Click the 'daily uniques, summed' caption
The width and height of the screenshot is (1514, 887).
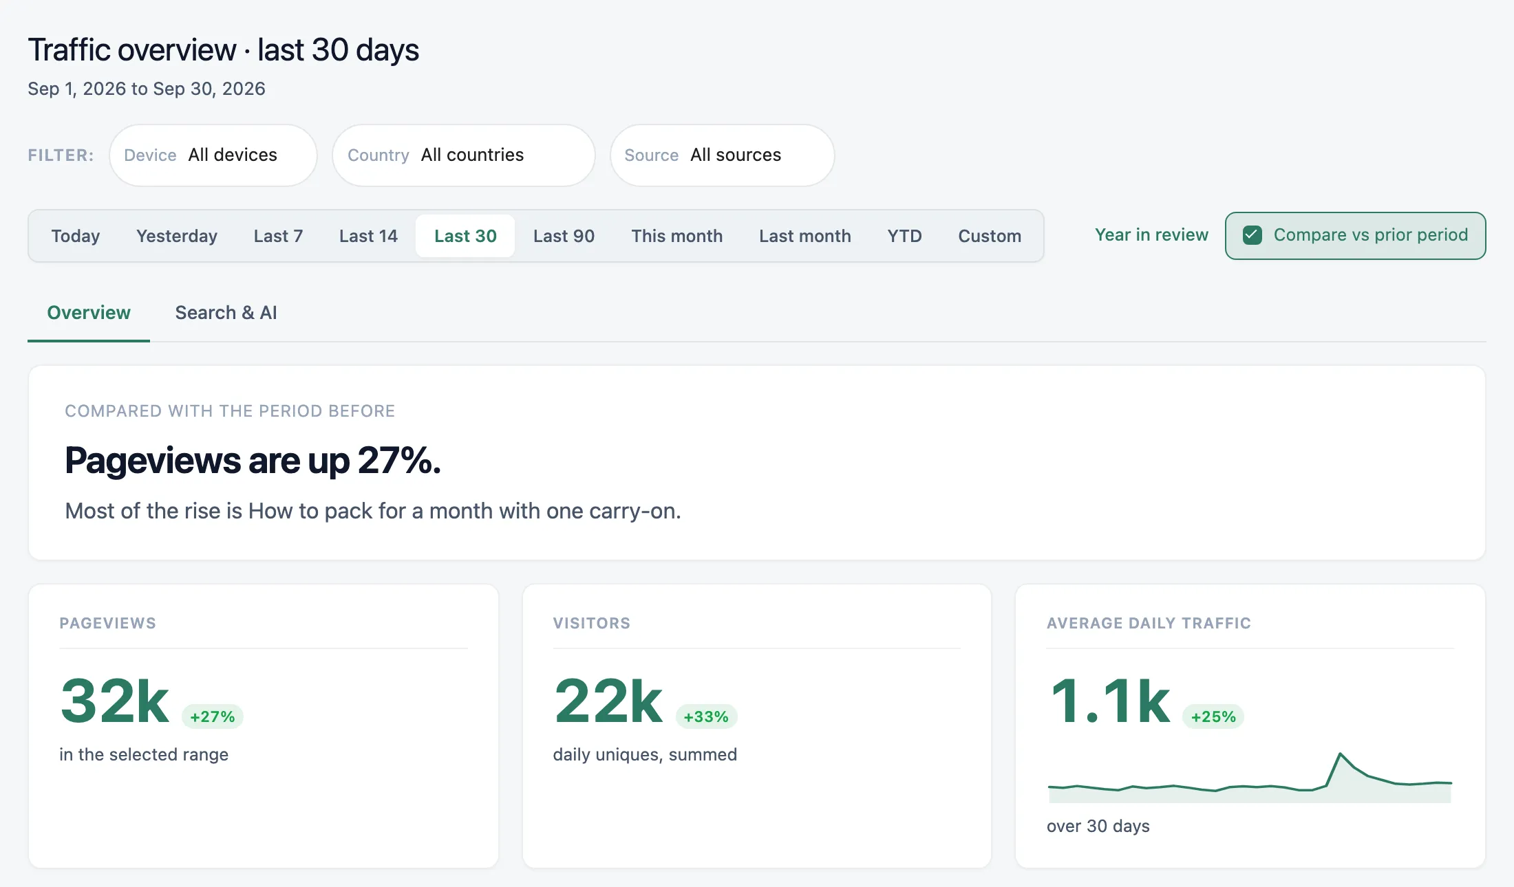tap(645, 754)
